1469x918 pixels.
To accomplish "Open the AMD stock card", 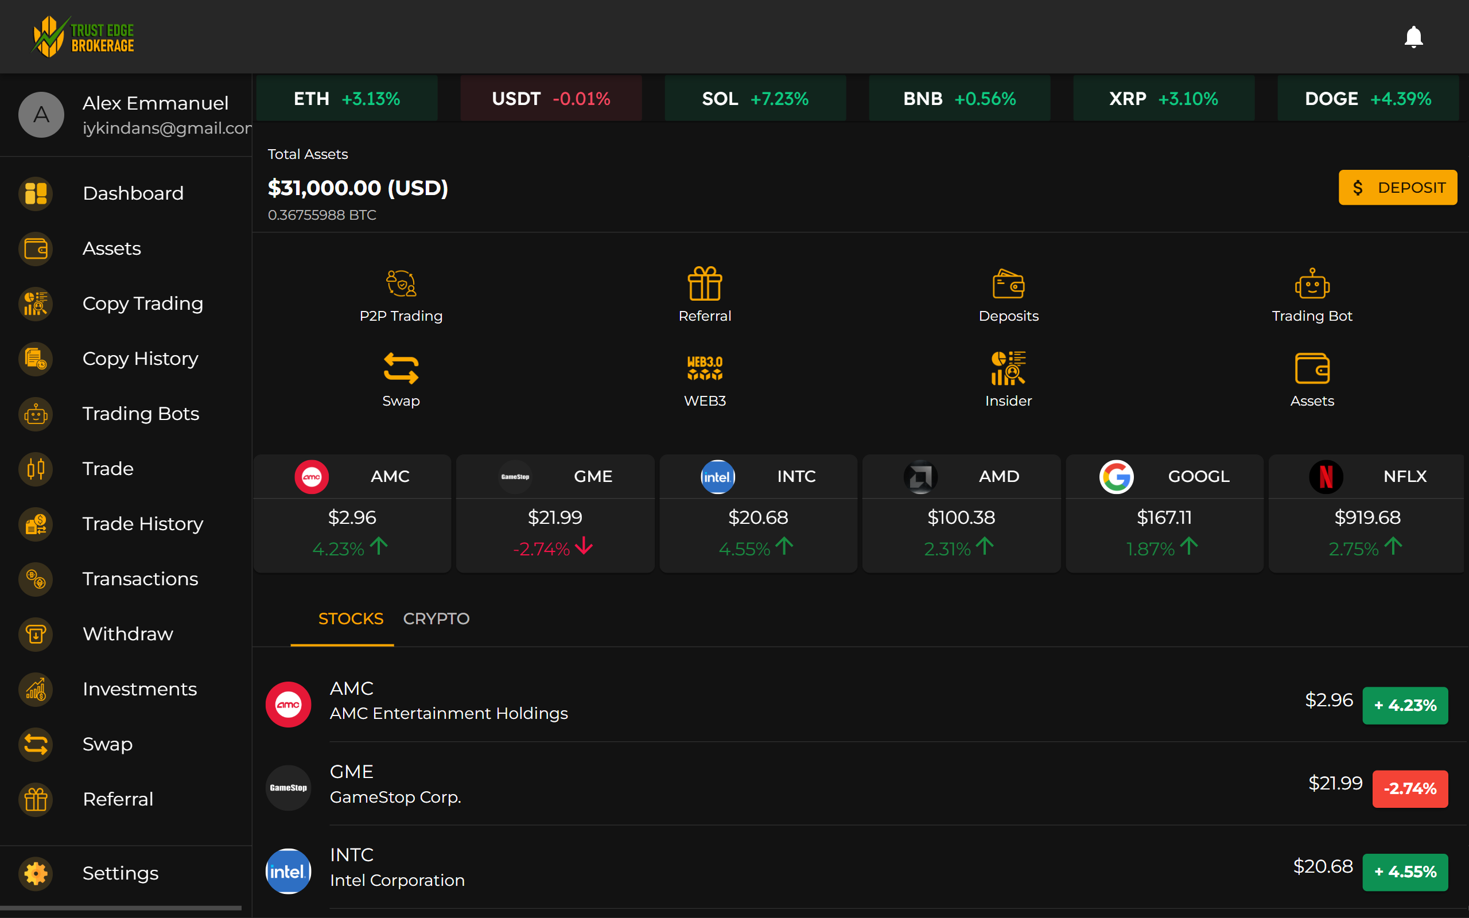I will coord(962,514).
